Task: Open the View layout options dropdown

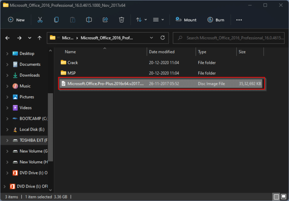Action: tap(158, 20)
